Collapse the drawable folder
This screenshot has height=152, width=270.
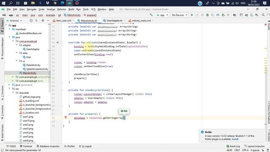click(x=13, y=93)
